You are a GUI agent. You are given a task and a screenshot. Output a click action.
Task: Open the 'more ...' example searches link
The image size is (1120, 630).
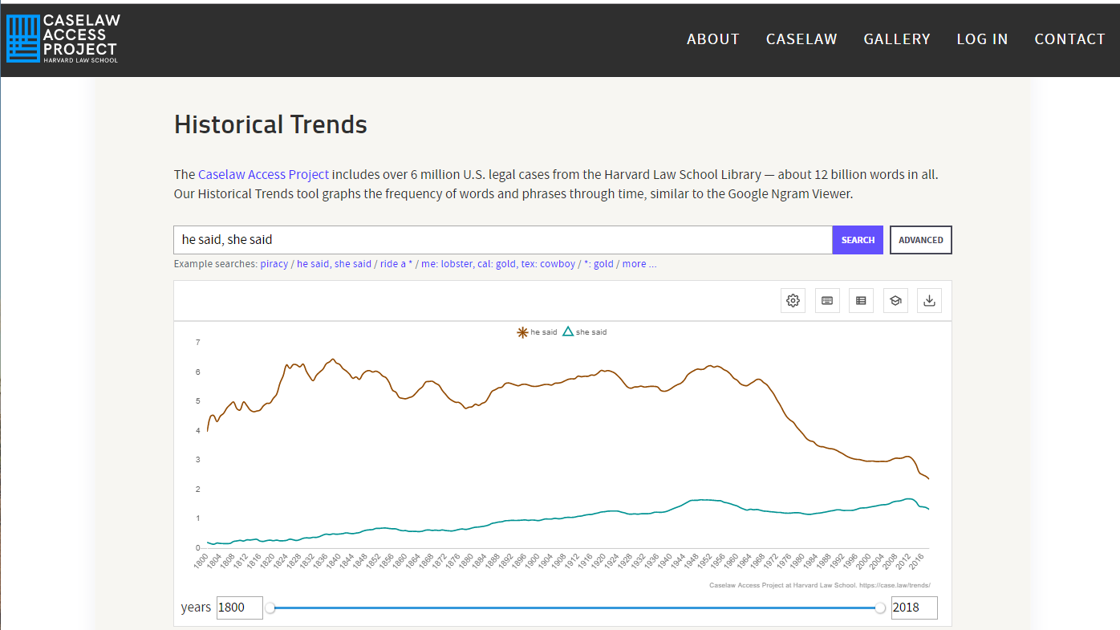click(639, 263)
